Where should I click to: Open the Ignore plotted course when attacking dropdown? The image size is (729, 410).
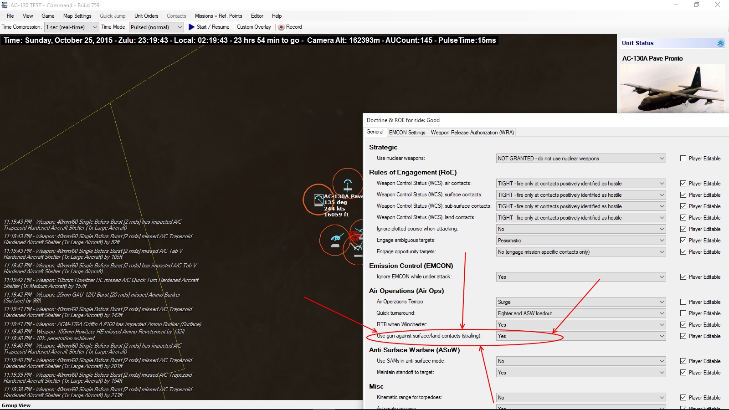tap(581, 229)
